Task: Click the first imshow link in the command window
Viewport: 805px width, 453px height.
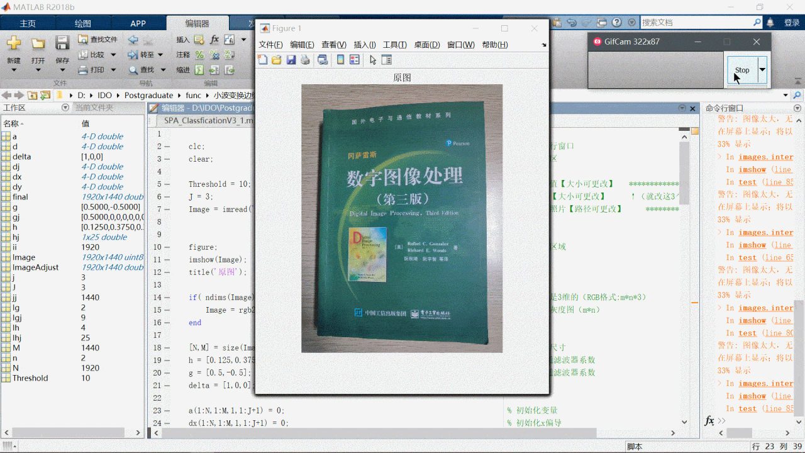Action: click(752, 170)
